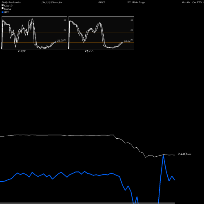204x204 pixels.
Task: Click the 'Bus Dv Cm ETN' title text
Action: coord(192,2)
